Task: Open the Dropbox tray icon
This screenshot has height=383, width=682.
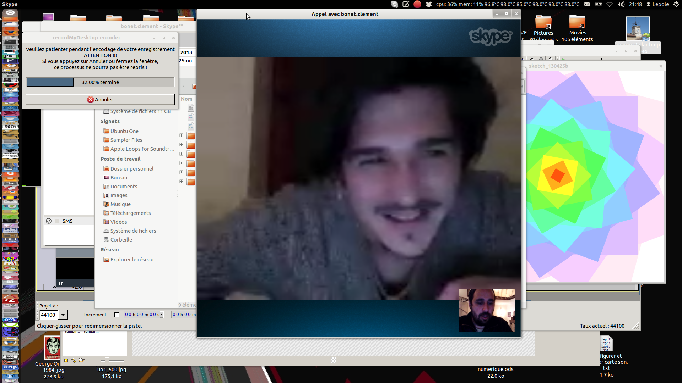Action: [x=429, y=4]
